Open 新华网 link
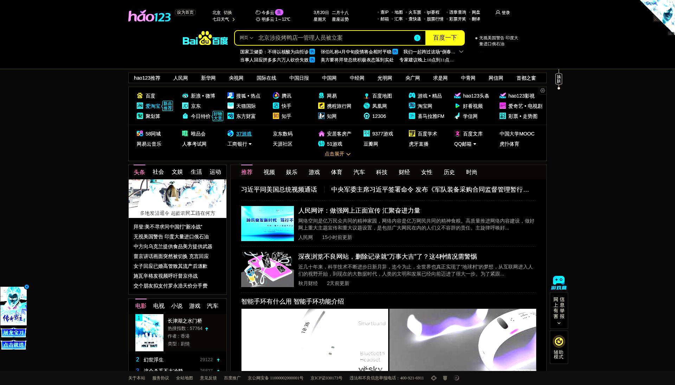 click(x=208, y=78)
